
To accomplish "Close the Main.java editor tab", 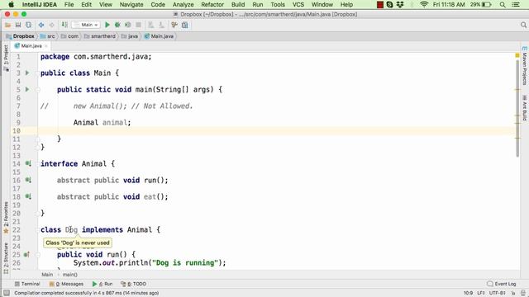I will pyautogui.click(x=46, y=46).
